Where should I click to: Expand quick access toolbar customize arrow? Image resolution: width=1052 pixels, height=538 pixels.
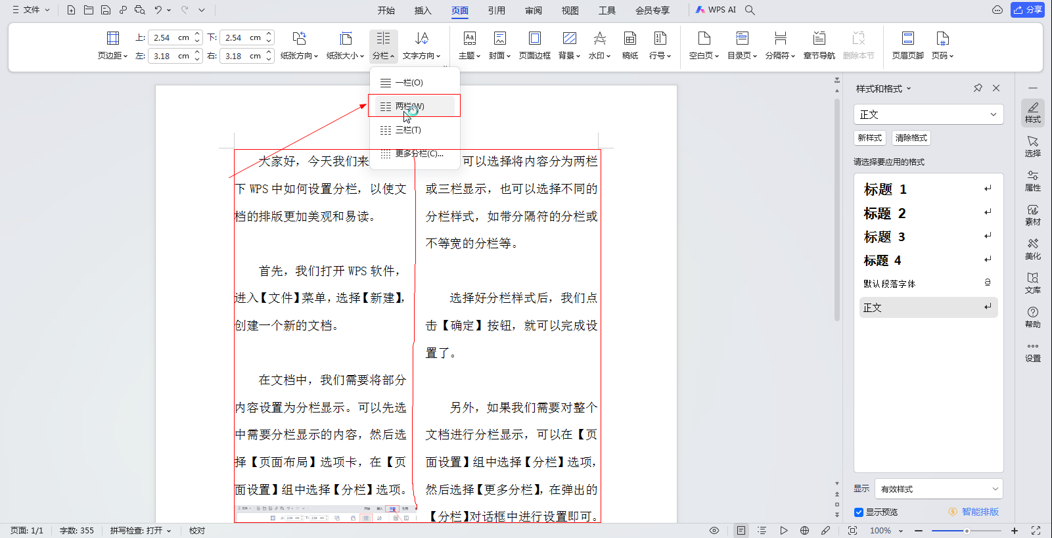[202, 10]
